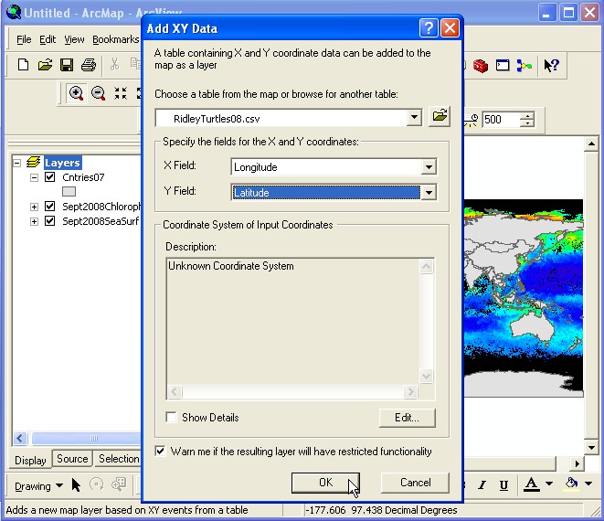Click the What's This help pointer
Screen dimensions: 604x521
(x=551, y=65)
